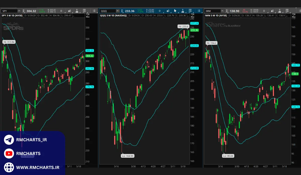
Task: Expand the SPY symbol dropdown arrow
Action: click(19, 11)
